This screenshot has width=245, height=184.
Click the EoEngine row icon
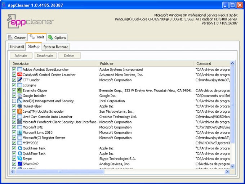(20, 85)
